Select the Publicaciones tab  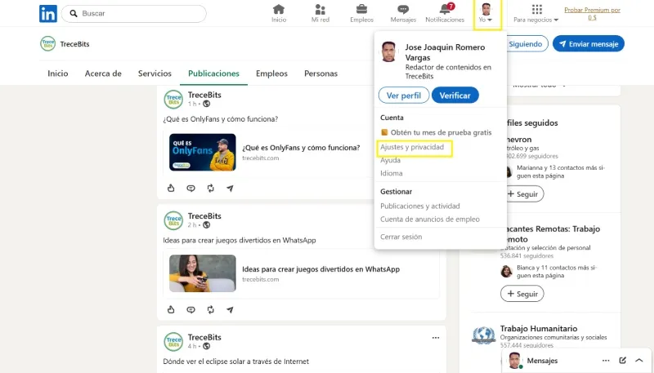(213, 73)
